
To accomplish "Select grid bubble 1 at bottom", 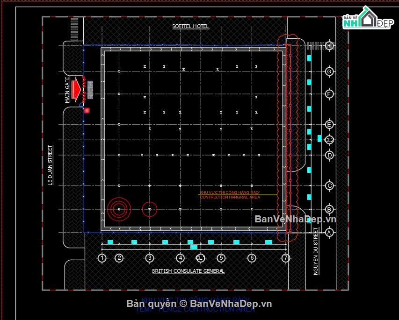I will (x=102, y=258).
